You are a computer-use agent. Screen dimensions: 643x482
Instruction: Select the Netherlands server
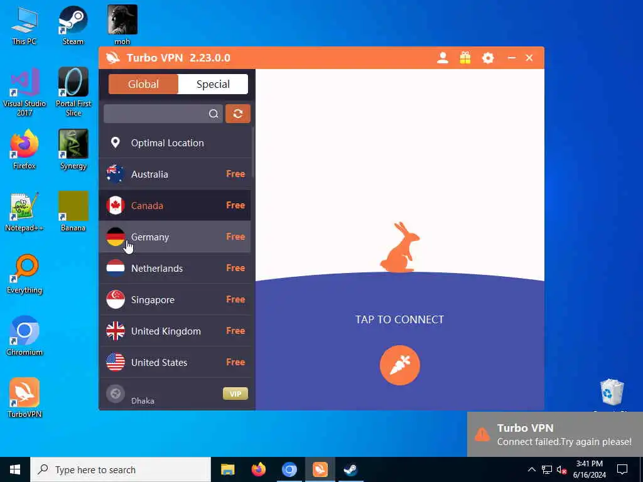click(175, 268)
